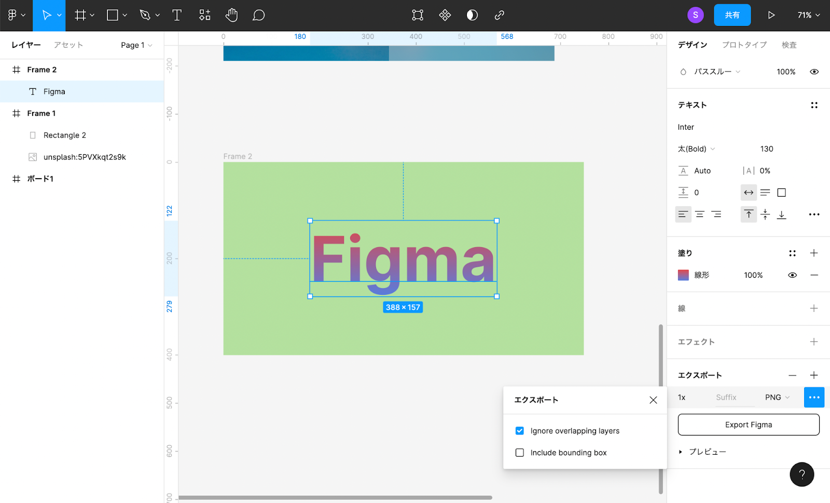Click the Export Figma button
830x503 pixels.
[x=748, y=424]
